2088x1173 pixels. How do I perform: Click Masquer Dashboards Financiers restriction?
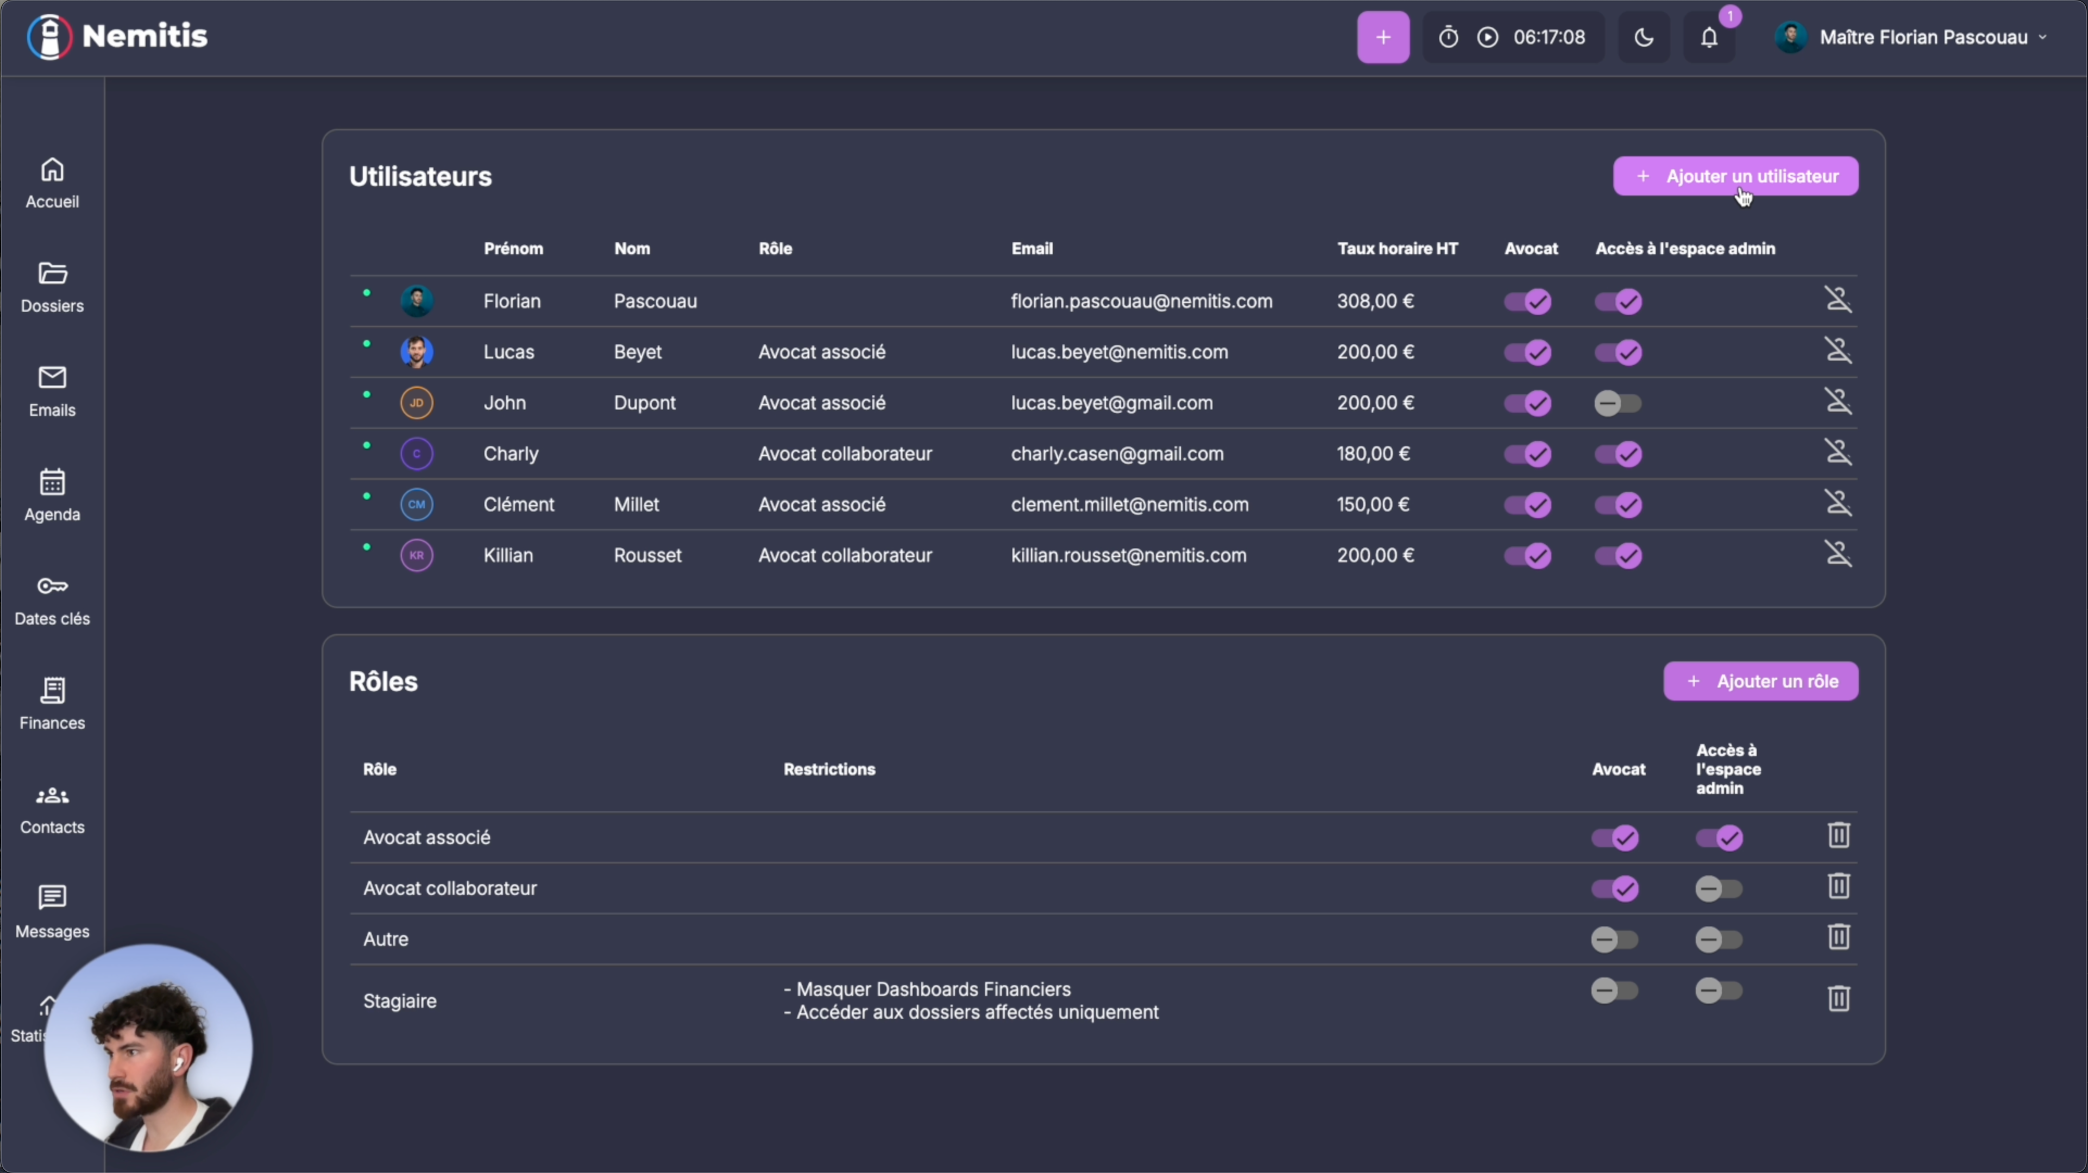coord(927,989)
